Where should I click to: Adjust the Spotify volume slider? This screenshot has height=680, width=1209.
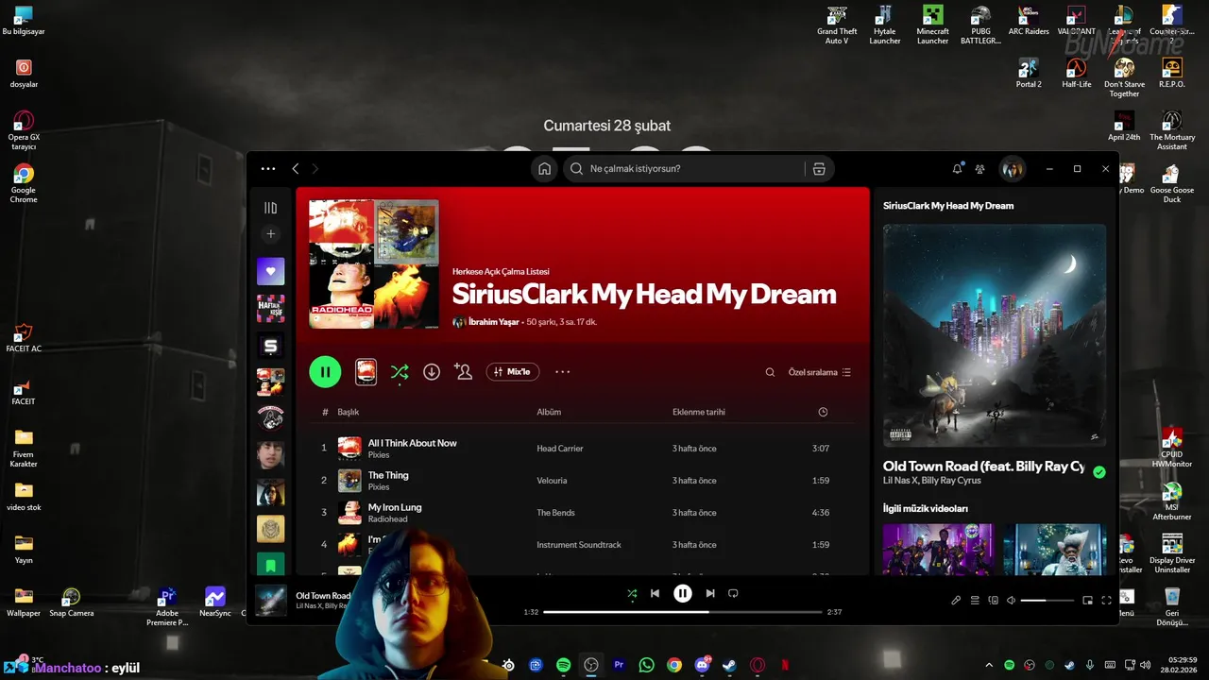click(1047, 601)
